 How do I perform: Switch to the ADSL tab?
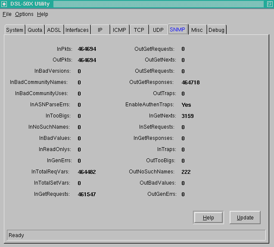(x=54, y=30)
